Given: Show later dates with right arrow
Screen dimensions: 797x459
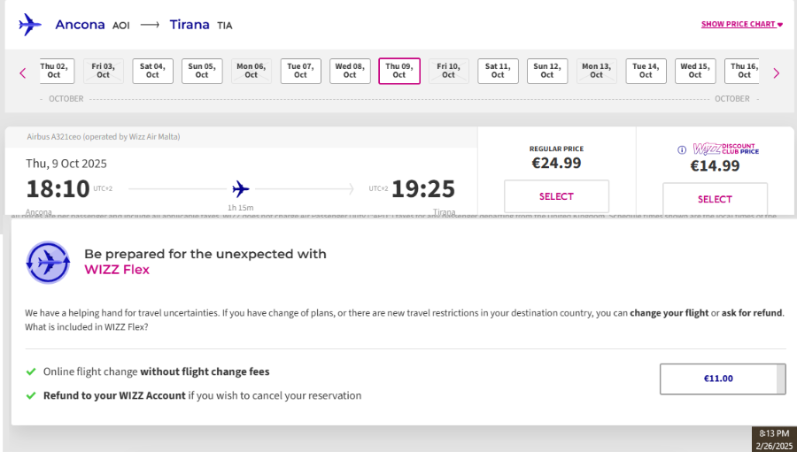Looking at the screenshot, I should [776, 73].
